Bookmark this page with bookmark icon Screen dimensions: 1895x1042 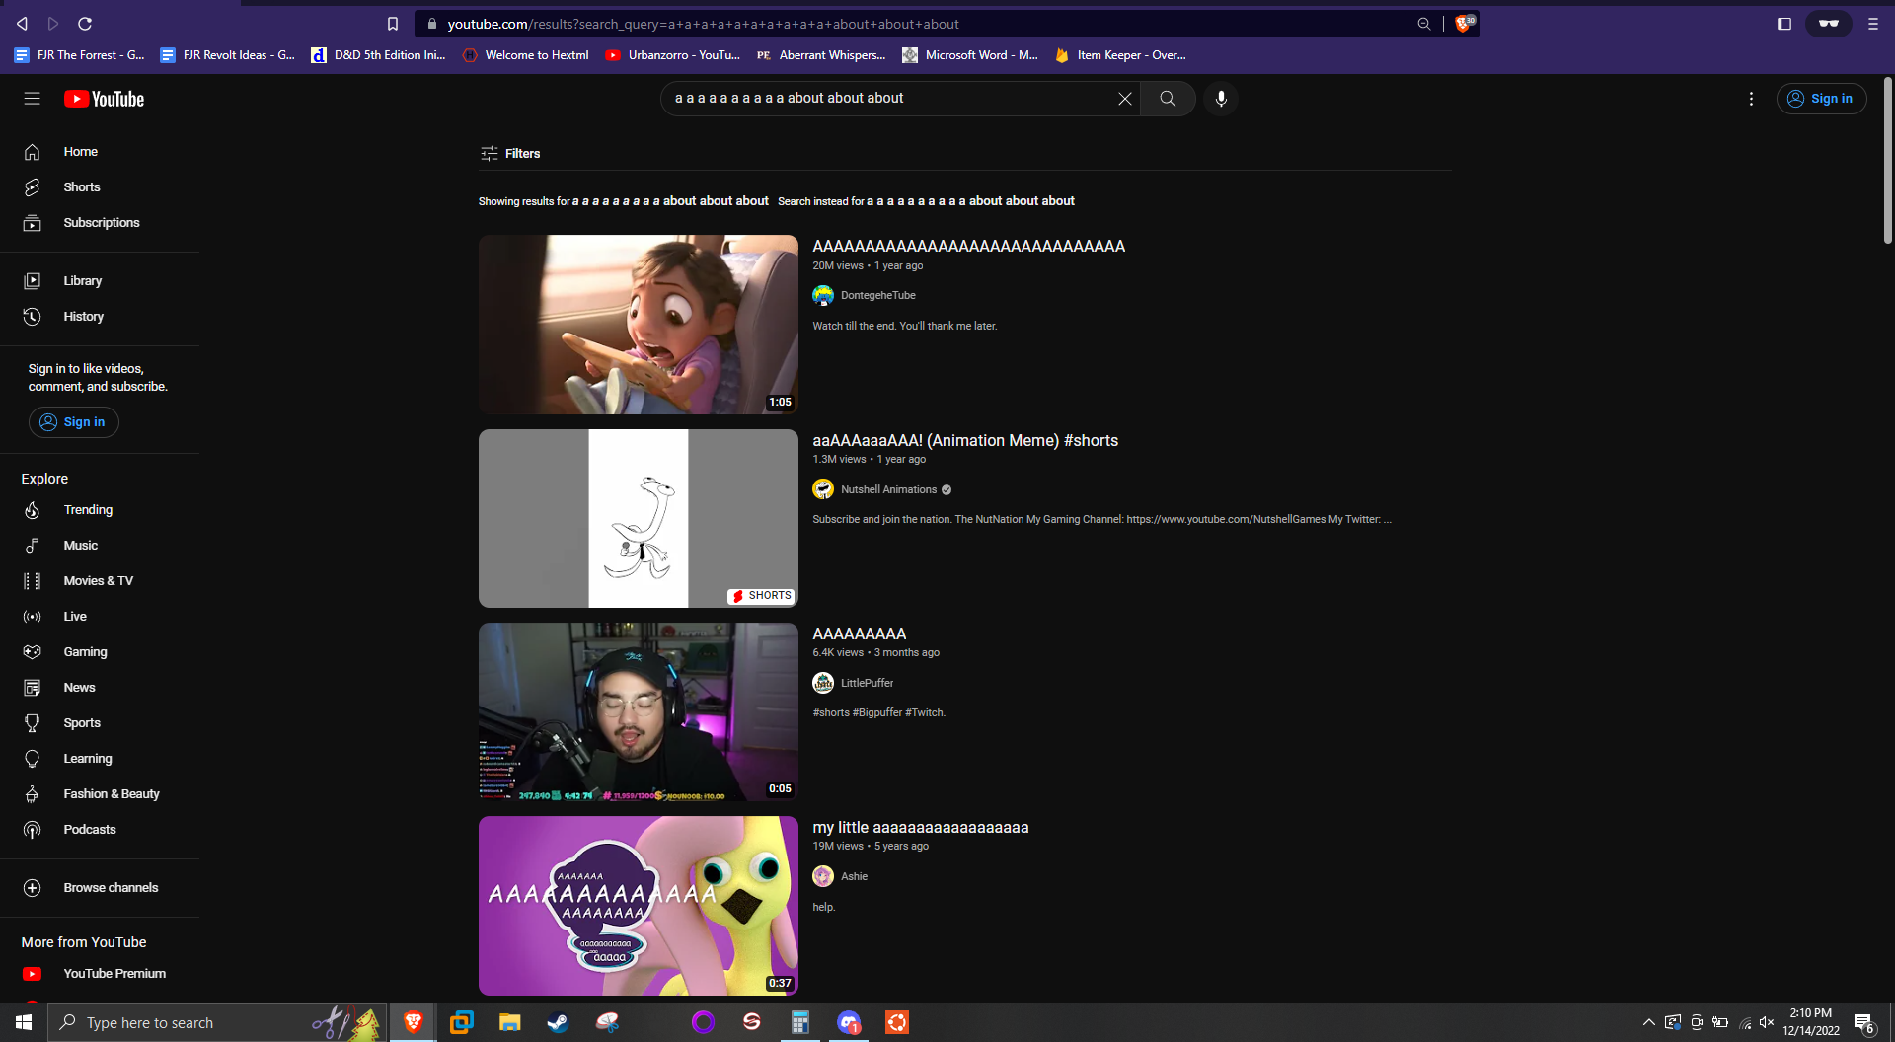(x=393, y=24)
